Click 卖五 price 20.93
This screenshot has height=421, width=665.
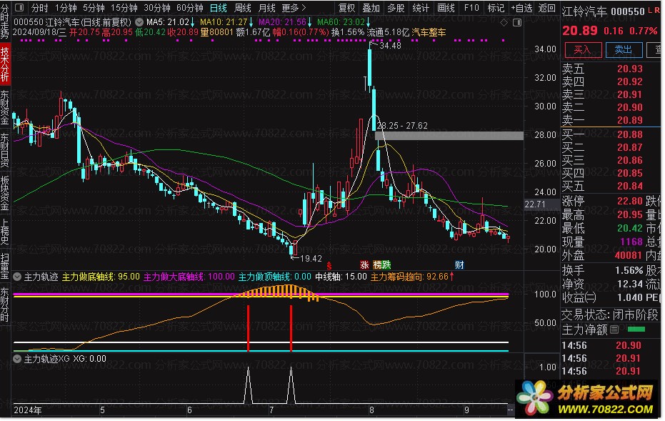coord(630,69)
